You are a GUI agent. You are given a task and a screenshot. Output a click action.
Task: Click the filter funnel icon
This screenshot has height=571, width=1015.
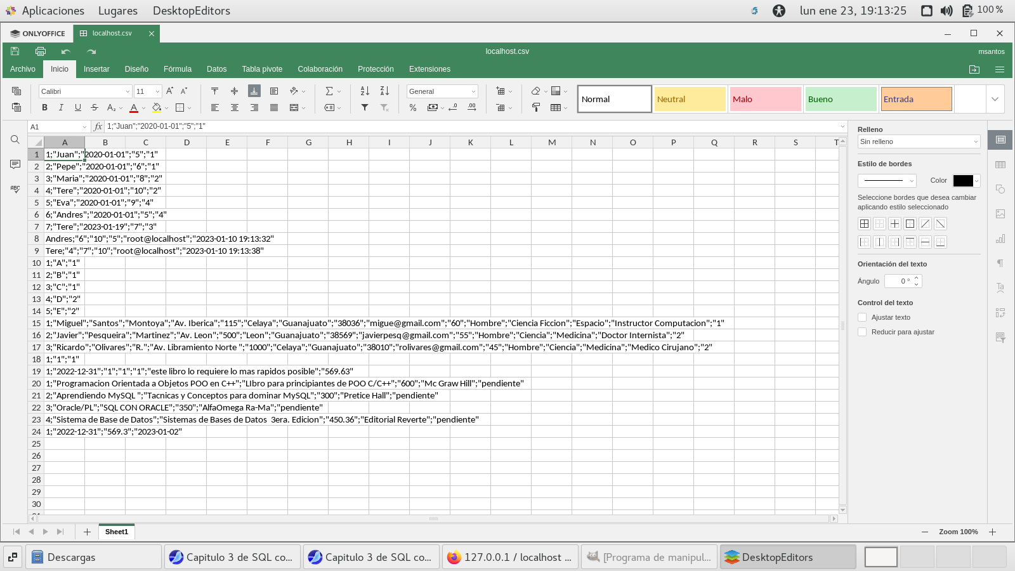(x=365, y=108)
